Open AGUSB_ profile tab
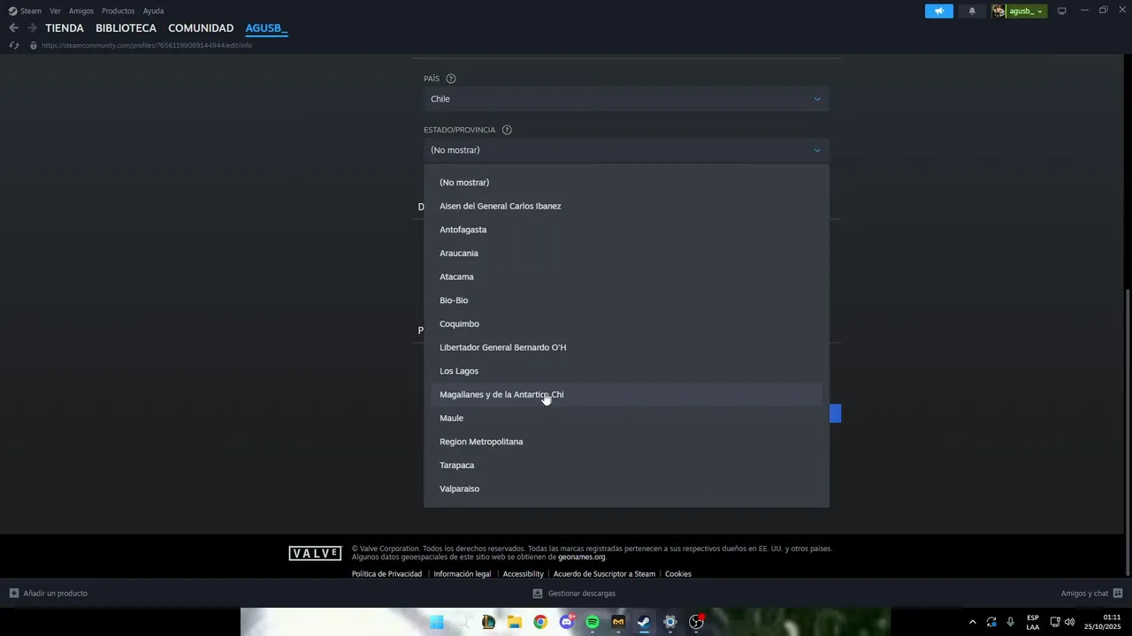Viewport: 1132px width, 636px height. (x=266, y=28)
